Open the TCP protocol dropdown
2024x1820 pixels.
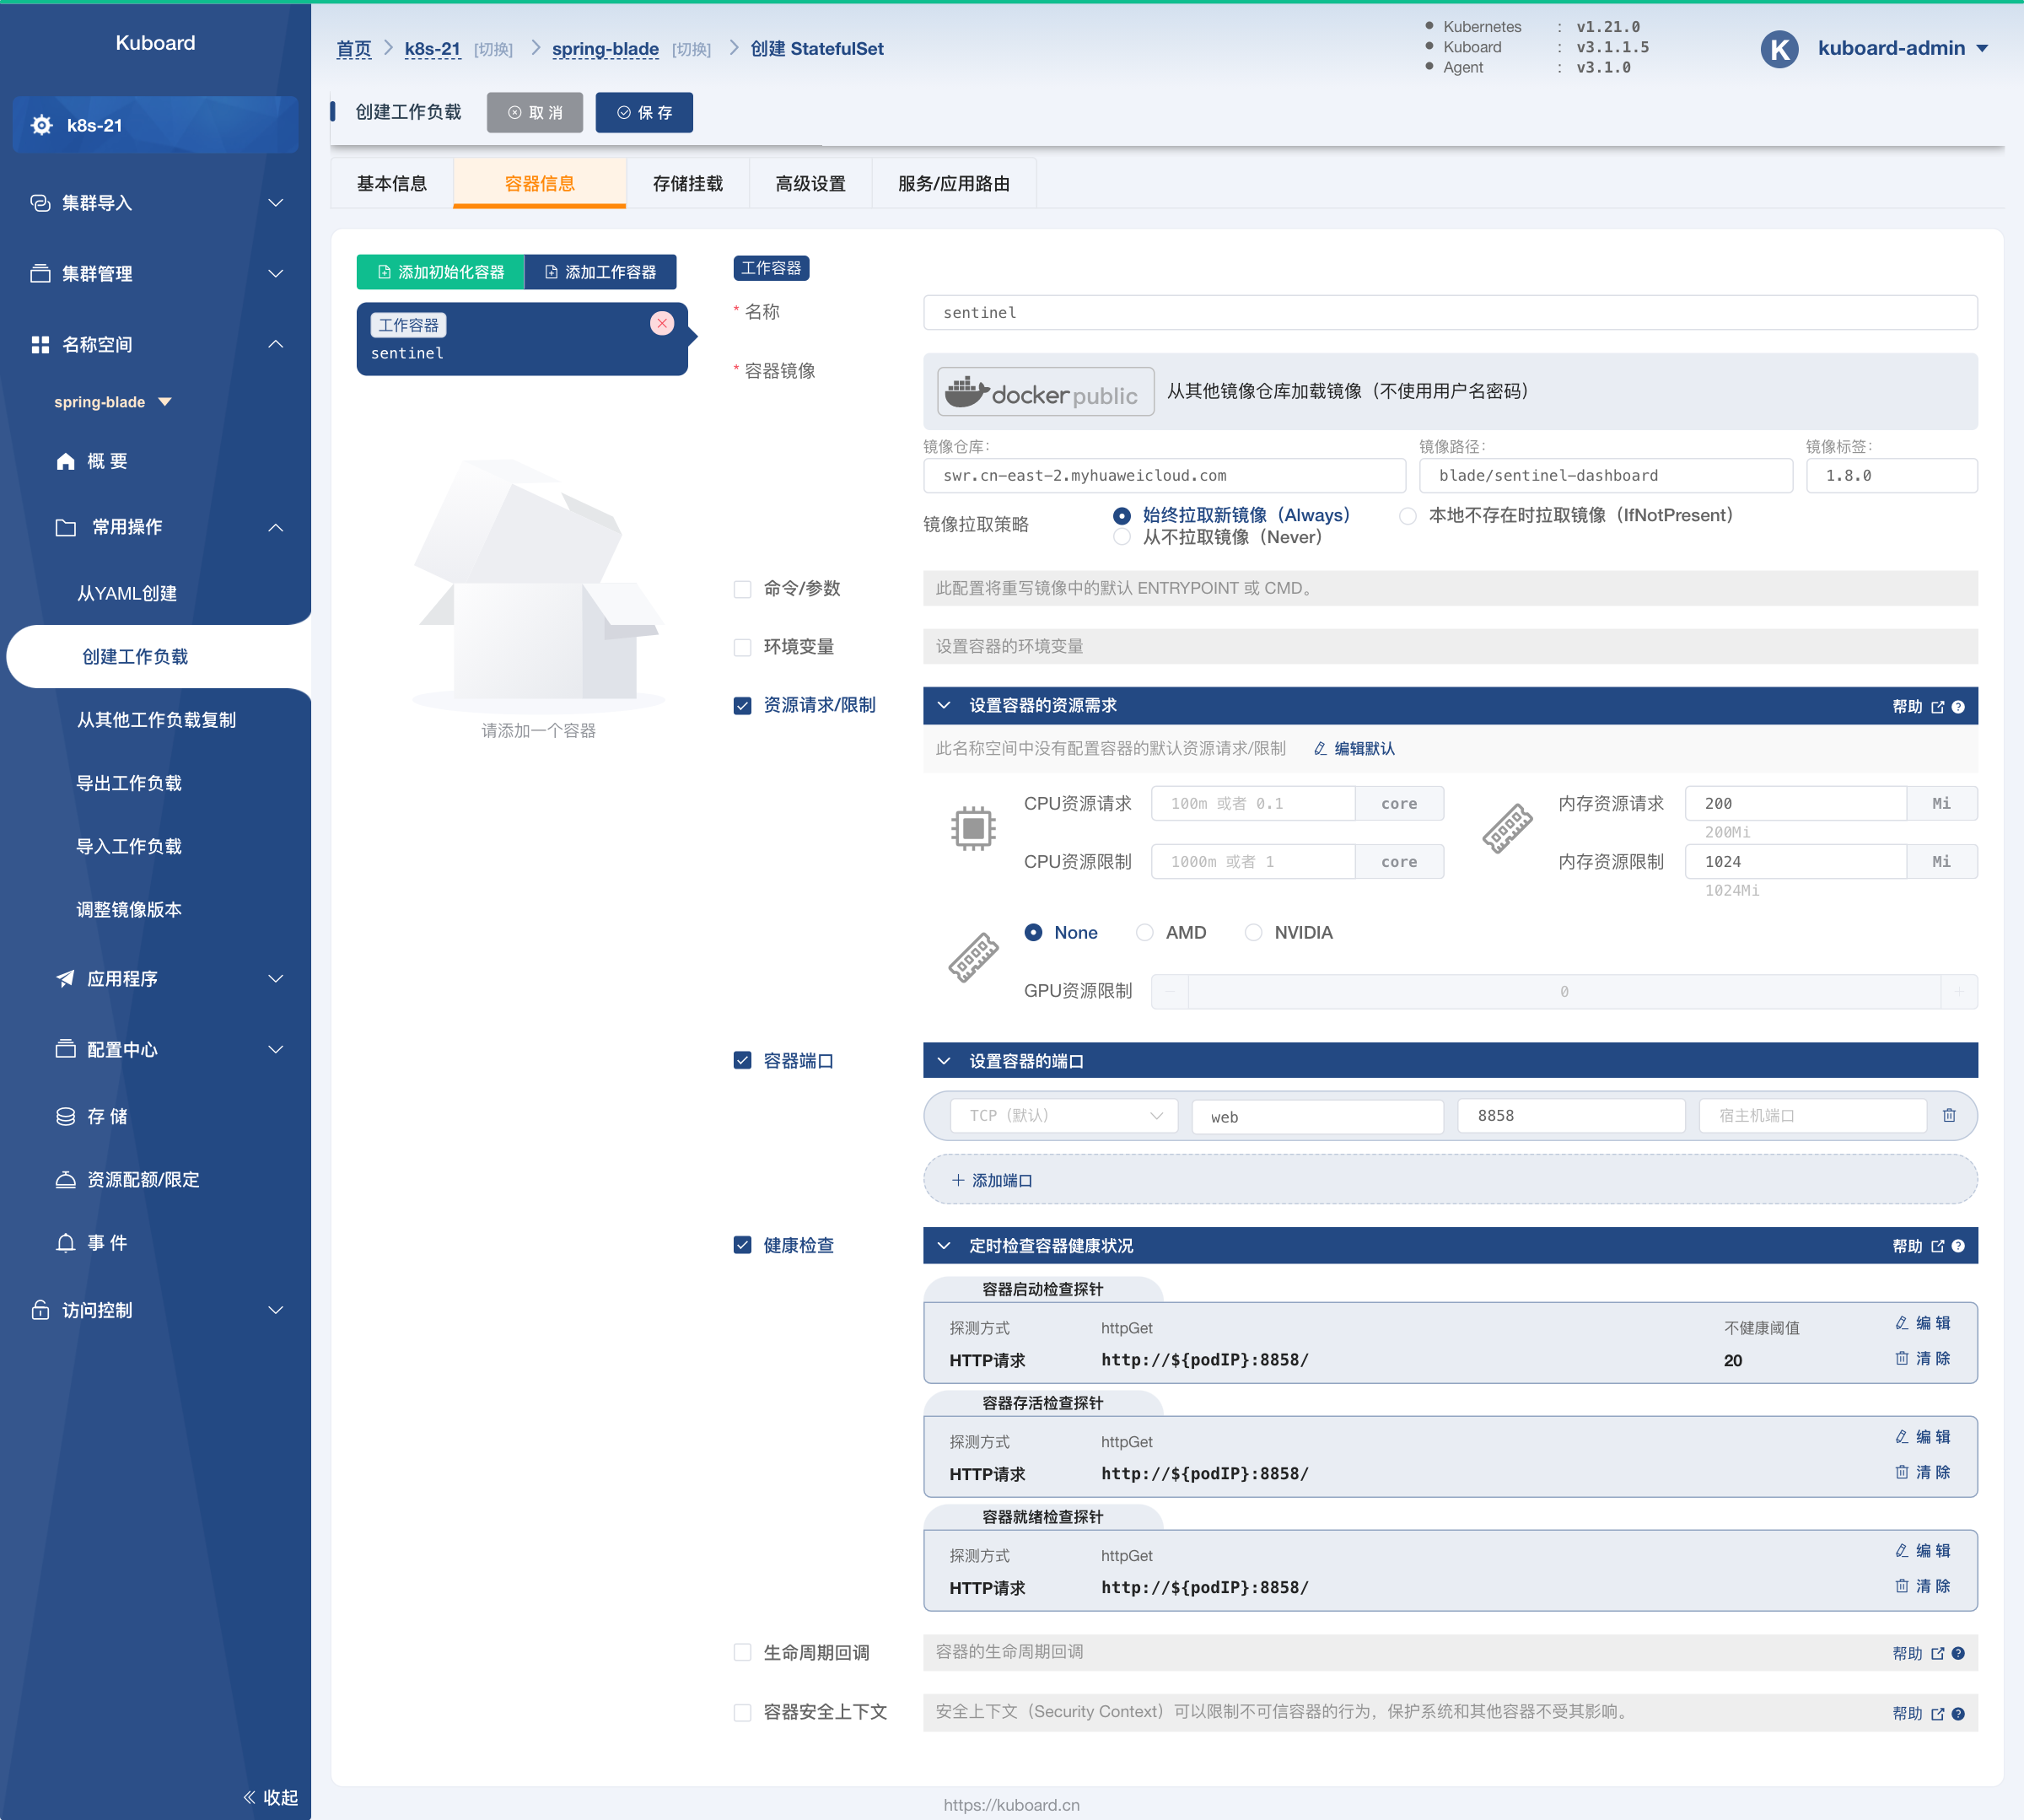coord(1064,1115)
